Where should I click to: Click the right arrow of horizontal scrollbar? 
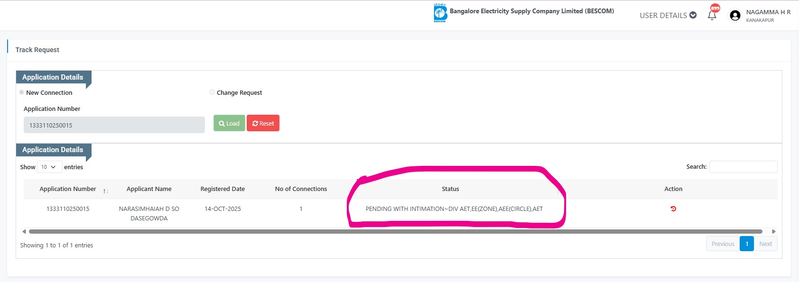click(773, 232)
